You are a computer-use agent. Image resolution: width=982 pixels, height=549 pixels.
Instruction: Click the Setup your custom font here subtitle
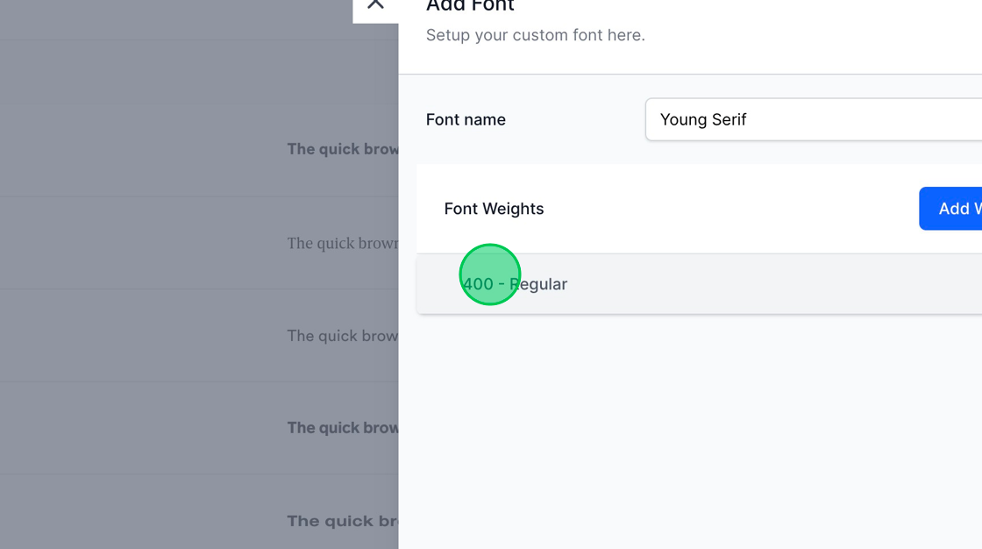click(x=535, y=35)
